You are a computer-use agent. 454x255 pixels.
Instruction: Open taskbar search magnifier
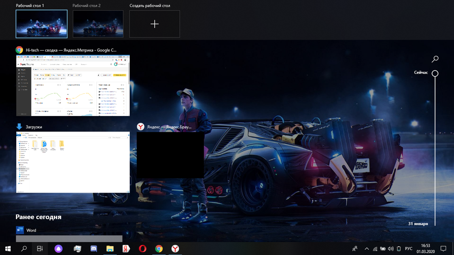click(x=24, y=249)
